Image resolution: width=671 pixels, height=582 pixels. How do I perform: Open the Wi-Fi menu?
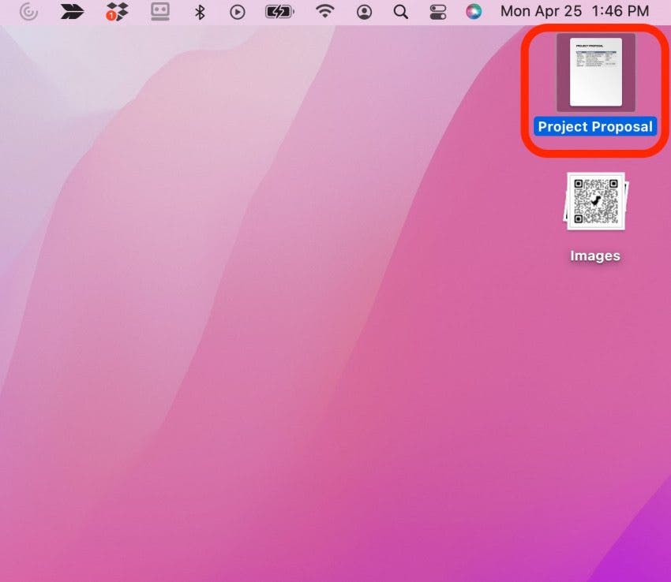[x=324, y=12]
